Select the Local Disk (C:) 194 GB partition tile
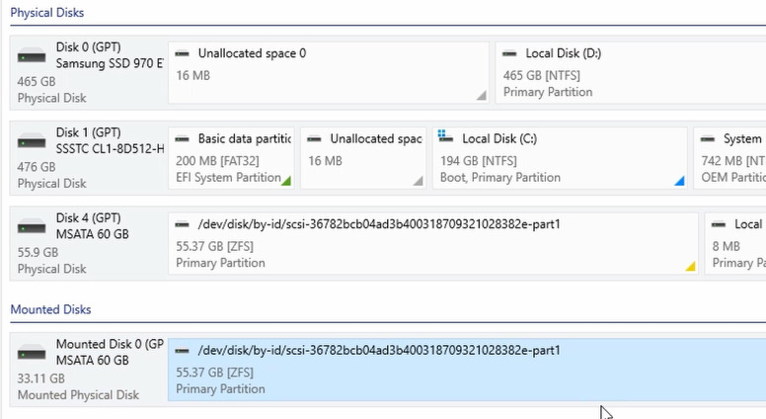The height and width of the screenshot is (419, 766). 560,158
